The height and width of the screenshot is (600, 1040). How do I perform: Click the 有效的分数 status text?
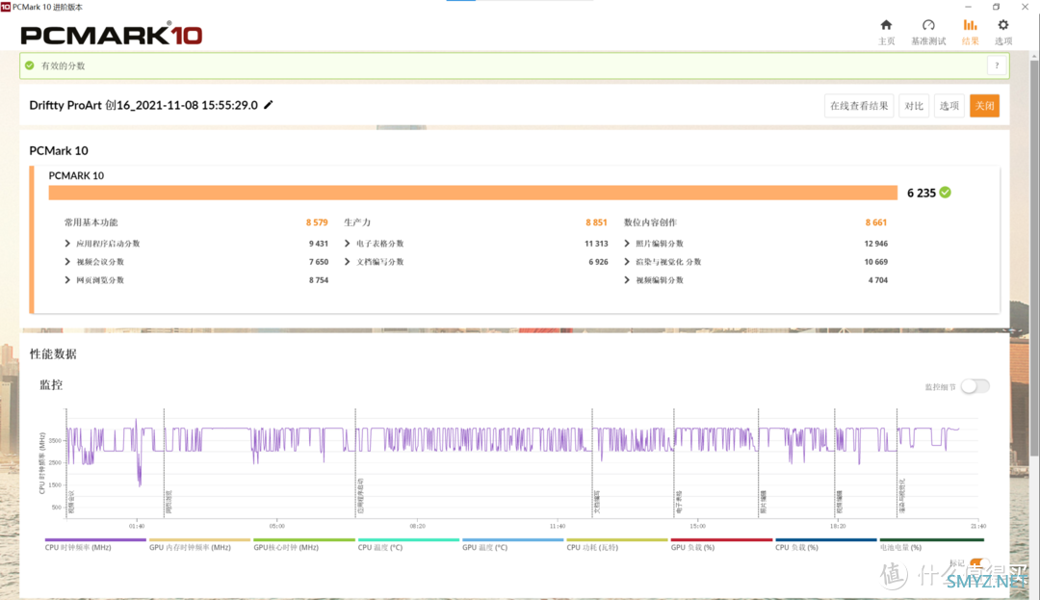[63, 65]
